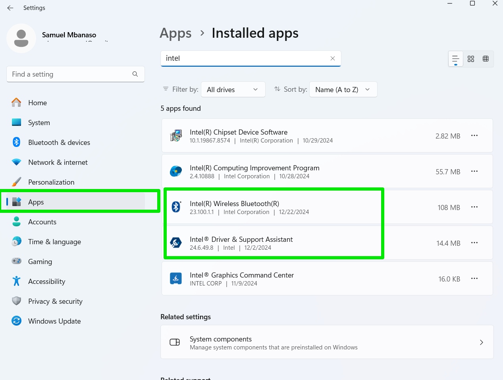Select Intel(R) Wireless Bluetooth(R) name
Image resolution: width=503 pixels, height=380 pixels.
point(234,204)
